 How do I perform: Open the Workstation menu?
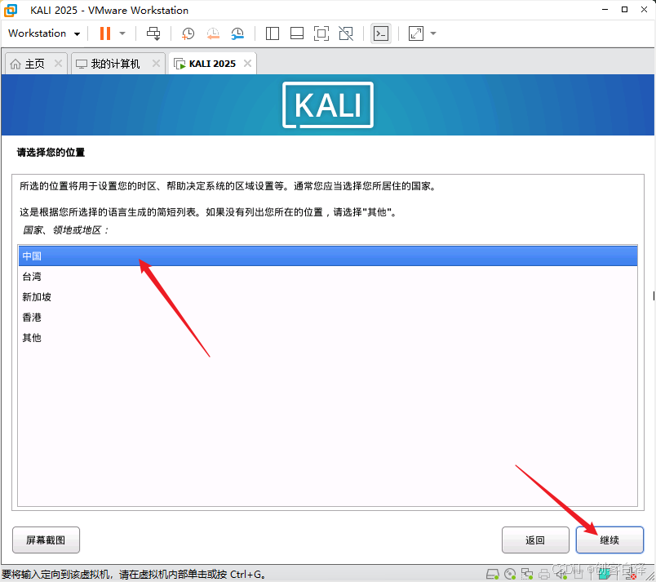(44, 33)
